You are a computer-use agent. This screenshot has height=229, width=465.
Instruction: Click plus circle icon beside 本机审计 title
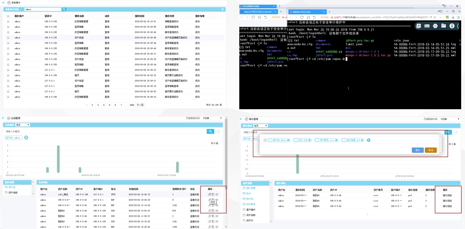8,3
